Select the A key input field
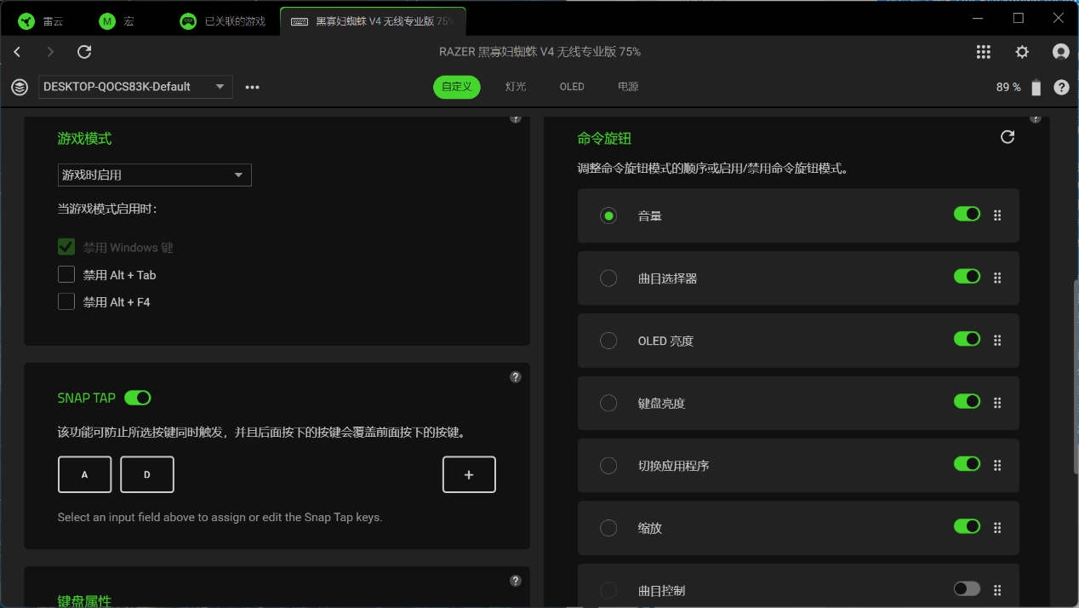This screenshot has height=608, width=1079. coord(84,475)
